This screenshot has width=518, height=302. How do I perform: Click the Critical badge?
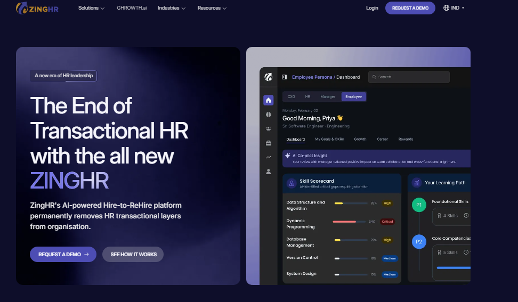tap(387, 222)
